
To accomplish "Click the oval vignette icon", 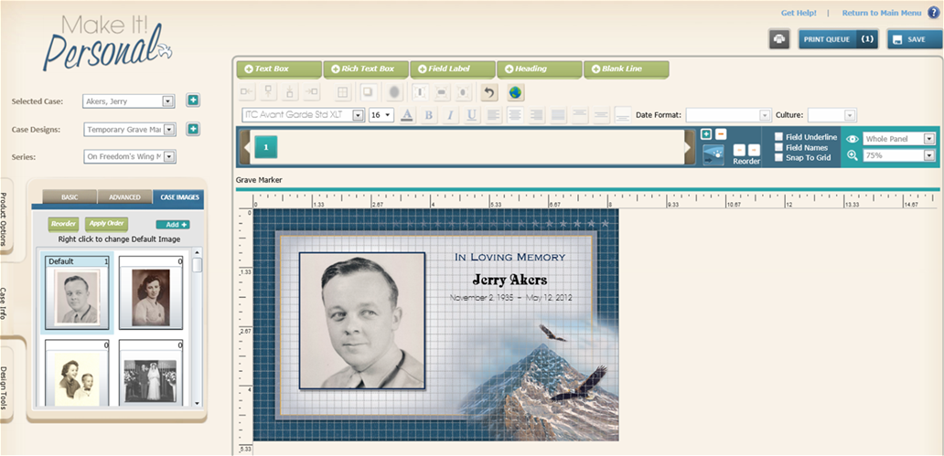I will (393, 92).
